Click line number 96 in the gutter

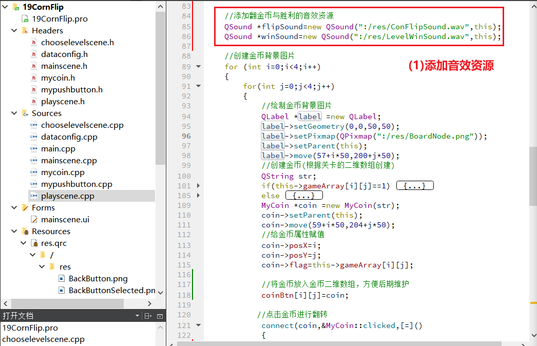(x=186, y=136)
